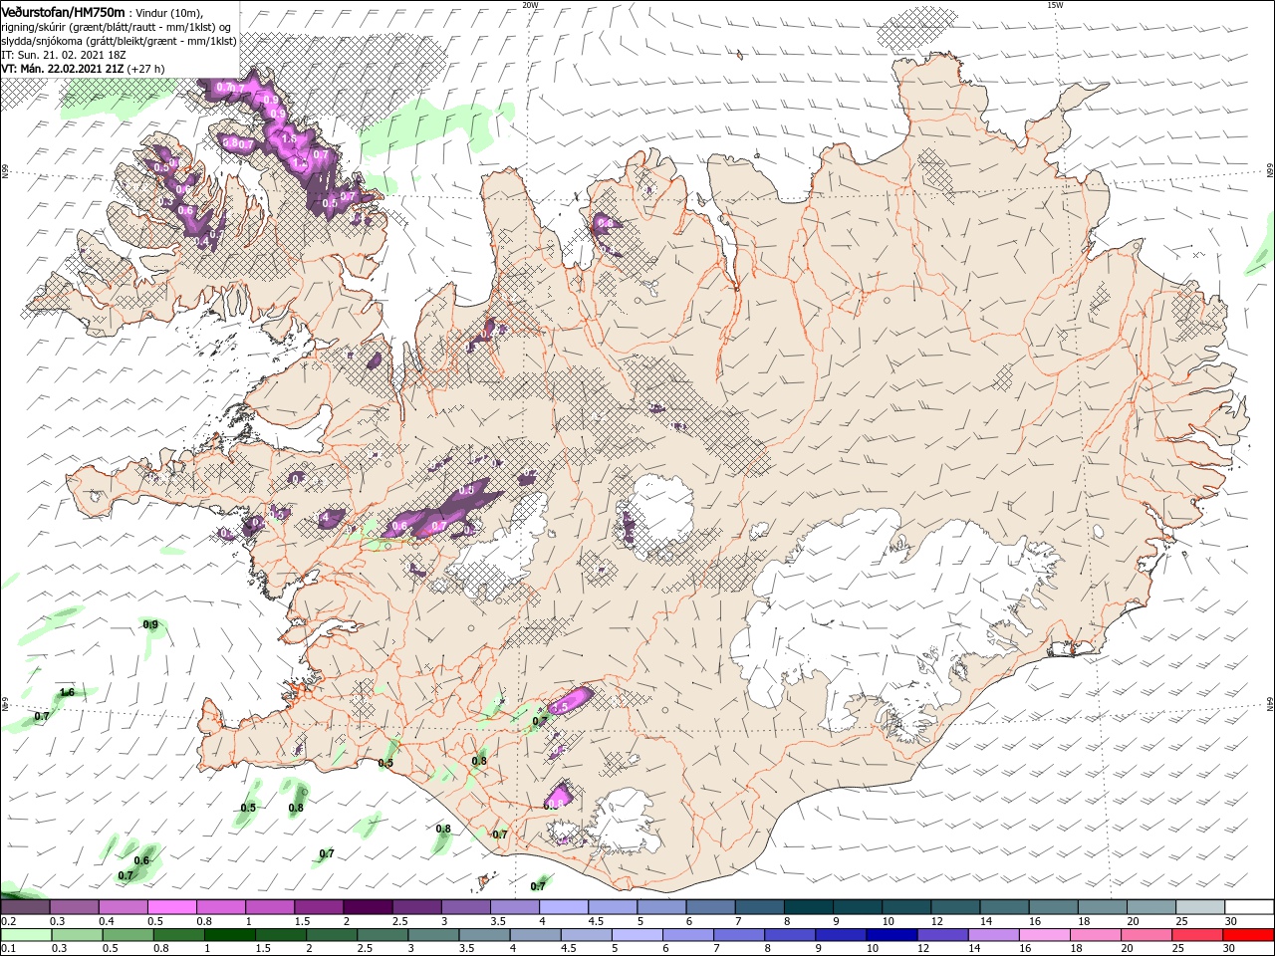The width and height of the screenshot is (1275, 956).
Task: Select the 1.6 precipitation value offshore
Action: 68,692
